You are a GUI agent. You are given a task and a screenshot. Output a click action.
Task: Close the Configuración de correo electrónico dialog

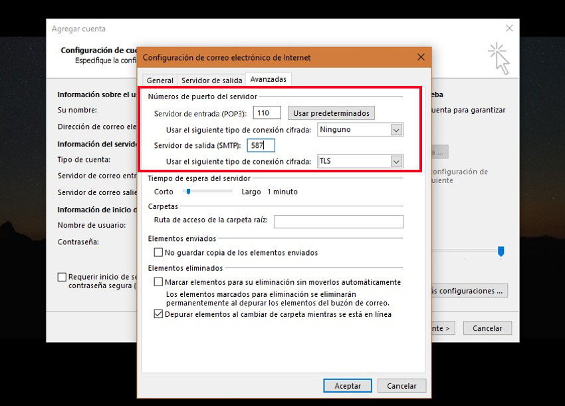click(x=420, y=57)
